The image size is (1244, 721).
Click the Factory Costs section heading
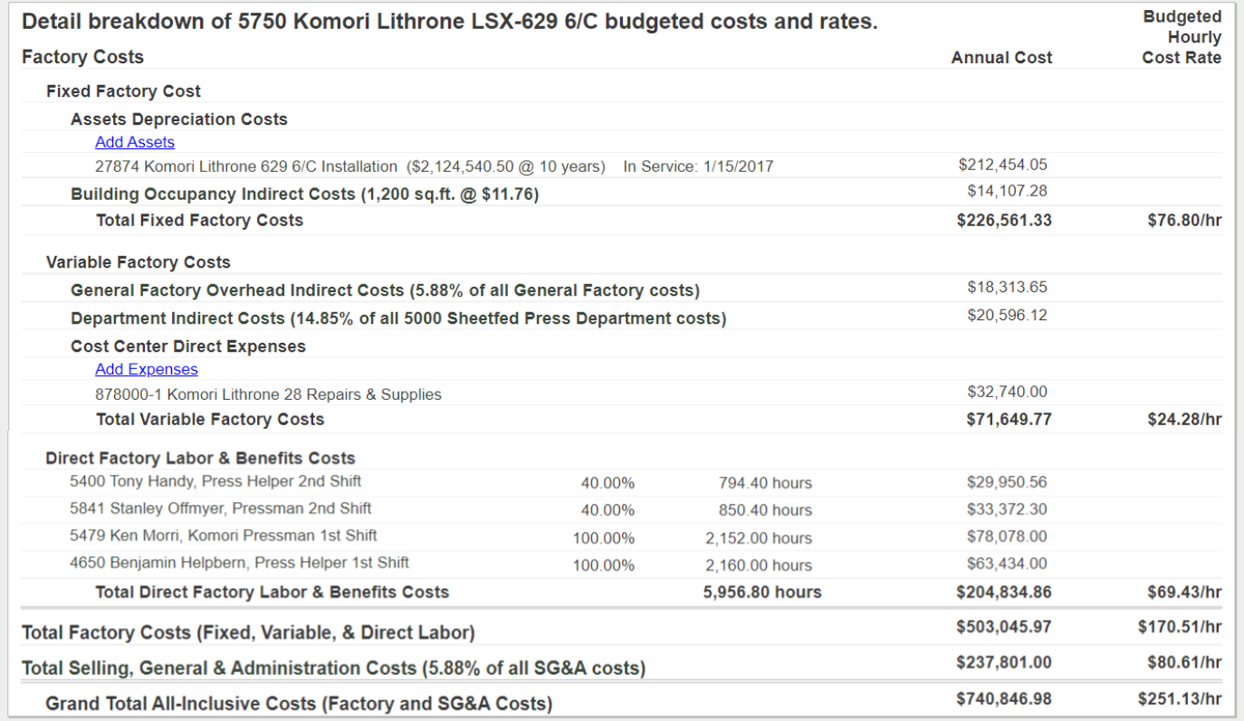(x=82, y=57)
